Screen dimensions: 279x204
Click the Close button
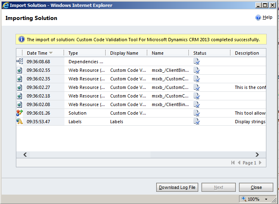(x=256, y=187)
